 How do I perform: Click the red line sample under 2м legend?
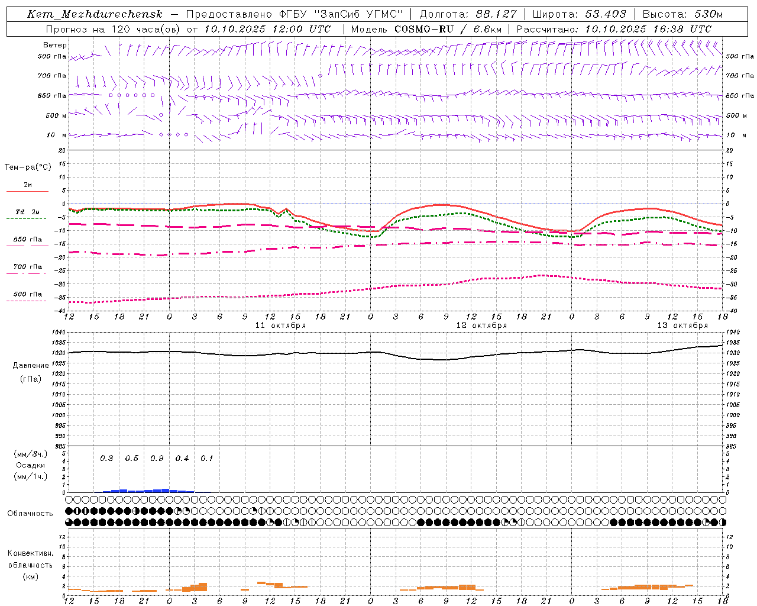27,191
